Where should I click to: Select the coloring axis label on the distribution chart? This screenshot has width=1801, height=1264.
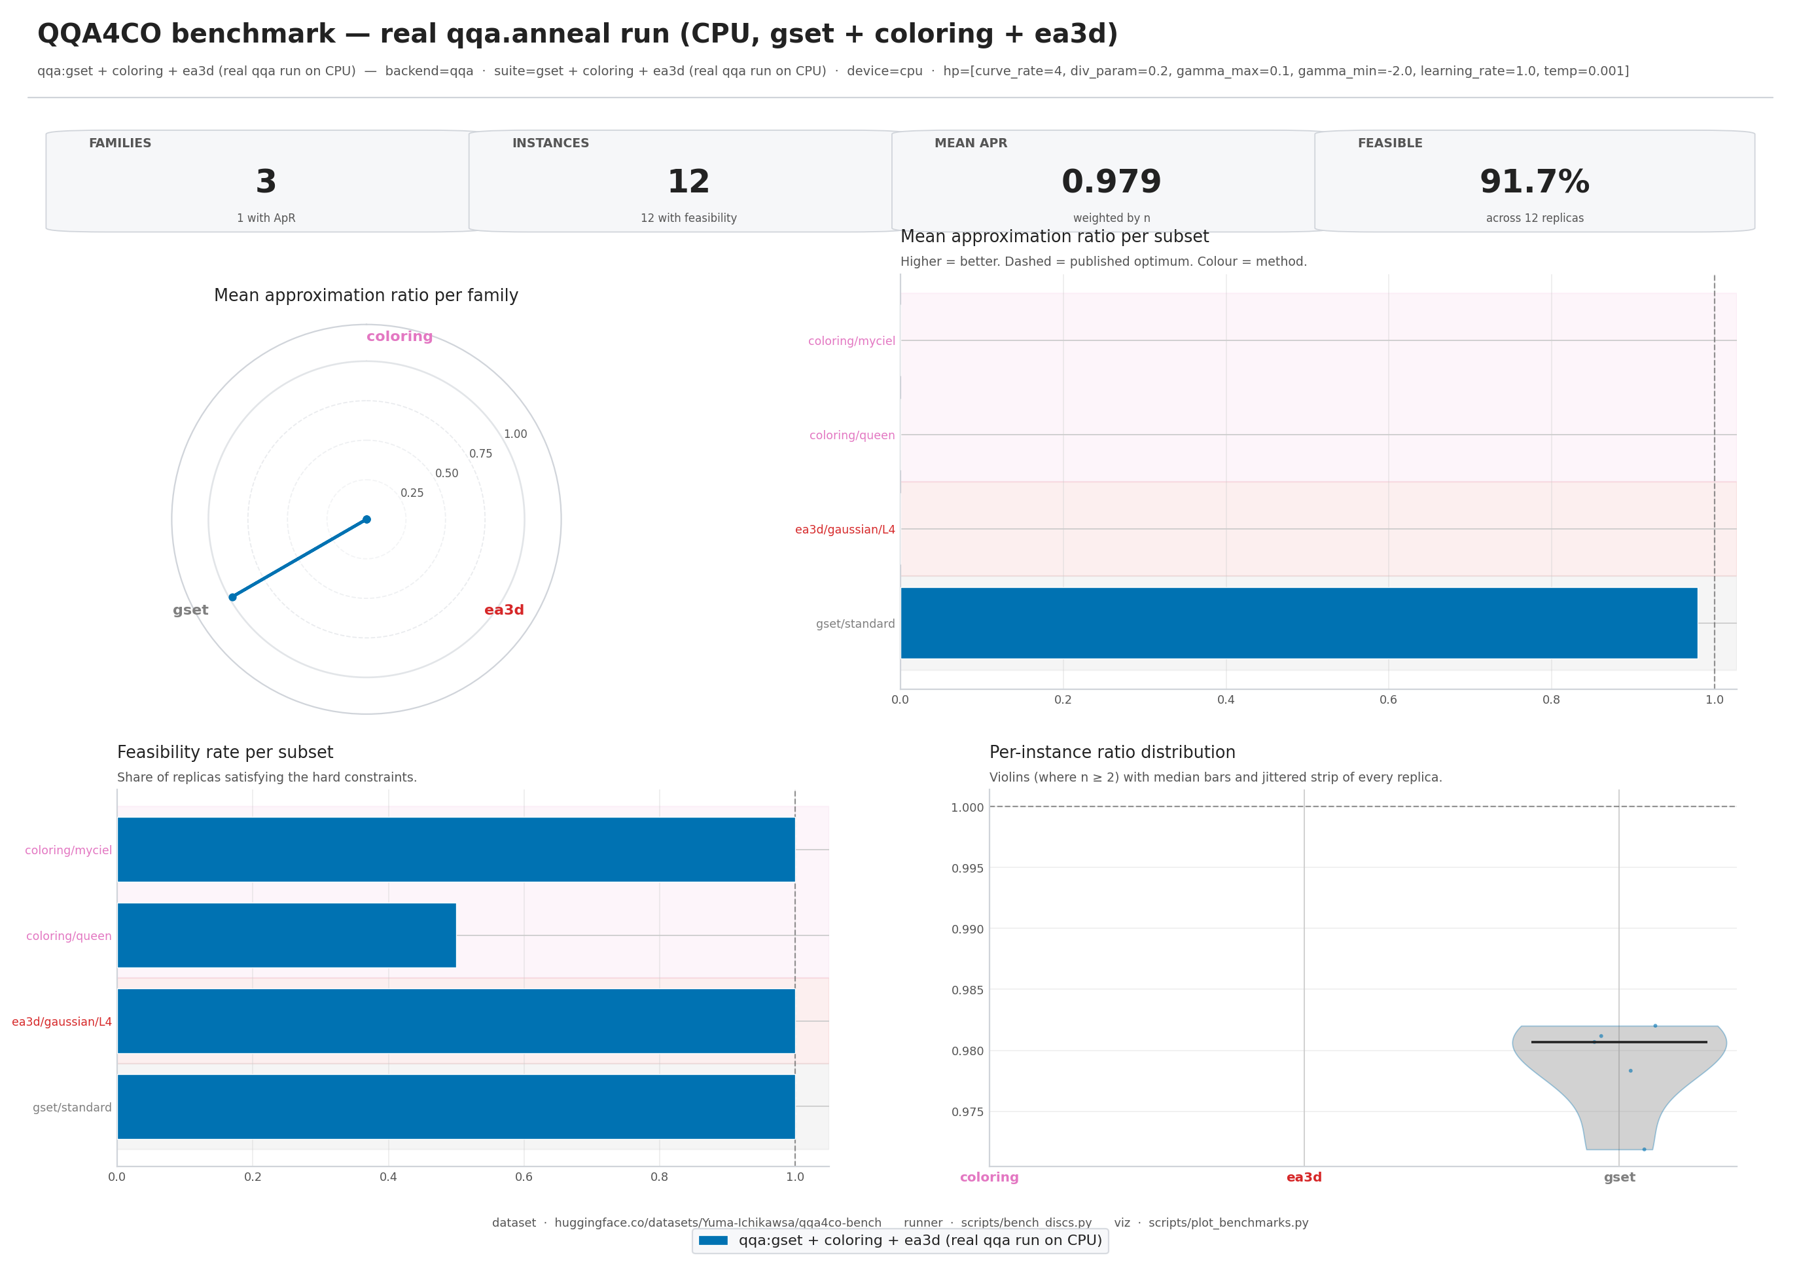[x=988, y=1177]
